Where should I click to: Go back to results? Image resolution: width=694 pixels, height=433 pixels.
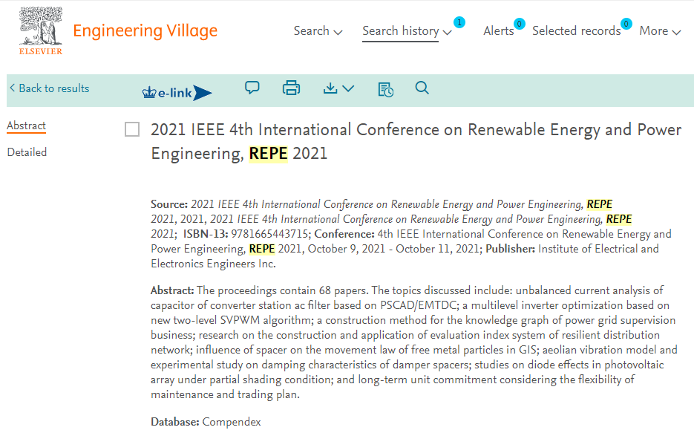50,88
